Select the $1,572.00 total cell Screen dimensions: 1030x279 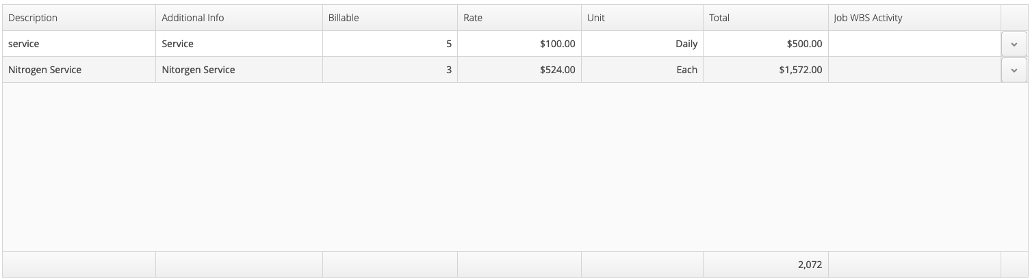point(766,70)
